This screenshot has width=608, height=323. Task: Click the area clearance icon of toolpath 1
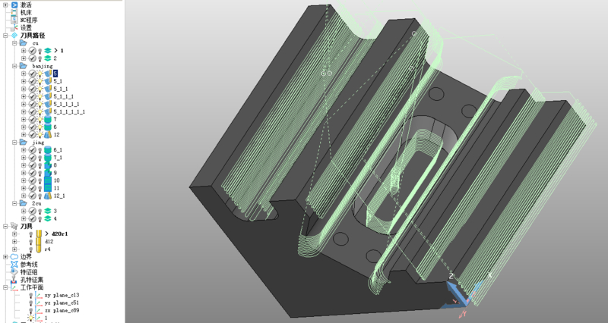[48, 50]
